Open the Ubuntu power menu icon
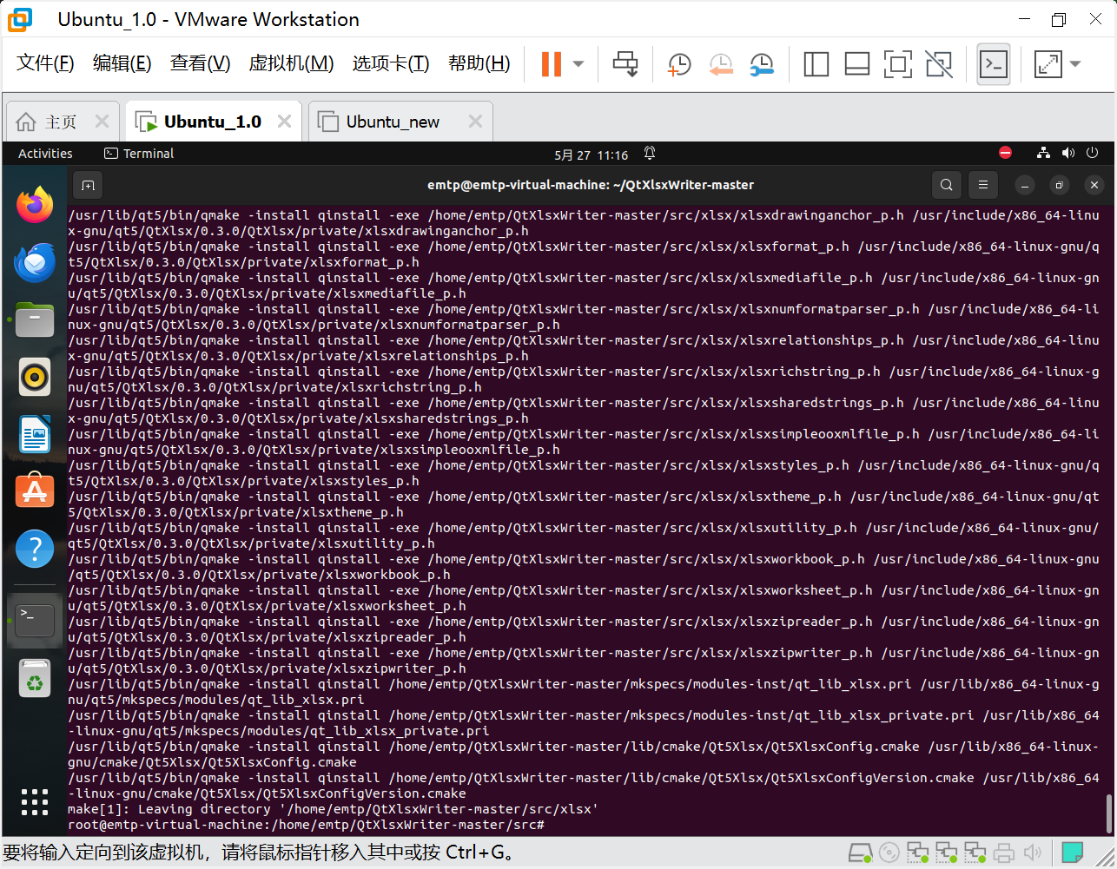Screen dimensions: 1117x869 pos(1093,153)
